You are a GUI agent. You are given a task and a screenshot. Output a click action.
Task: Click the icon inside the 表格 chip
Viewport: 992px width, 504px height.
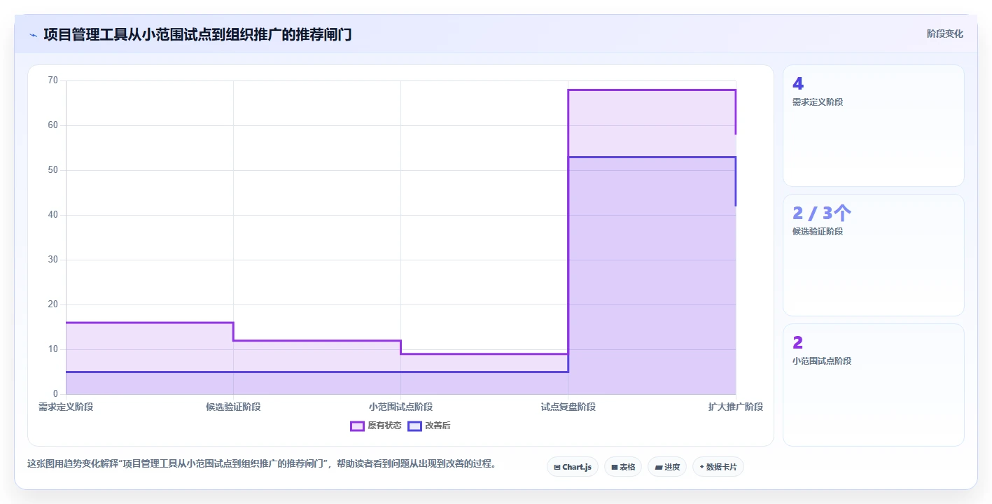tap(615, 467)
